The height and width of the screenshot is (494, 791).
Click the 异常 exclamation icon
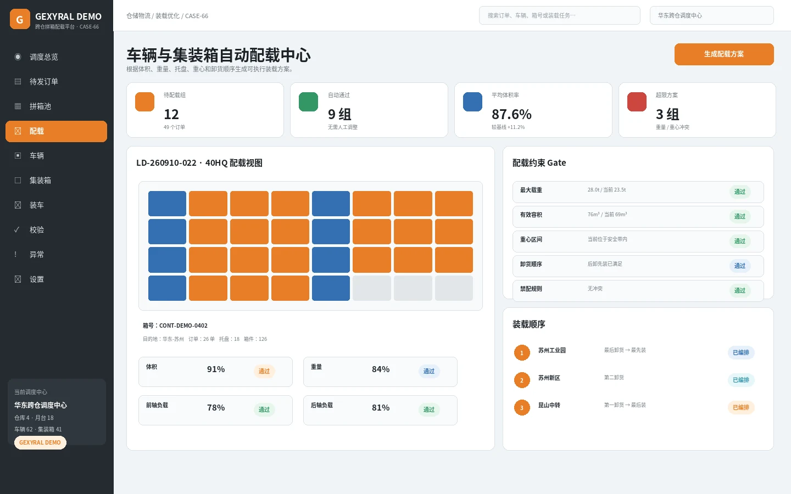pyautogui.click(x=15, y=255)
